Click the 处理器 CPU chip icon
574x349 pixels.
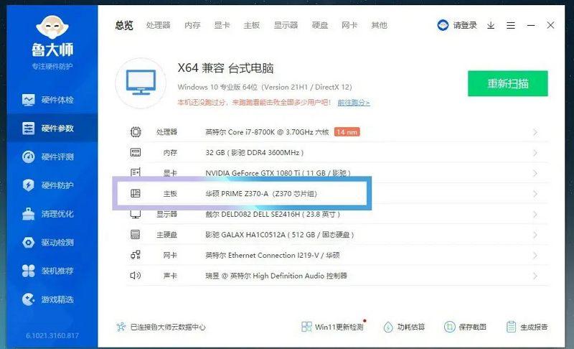[x=136, y=132]
